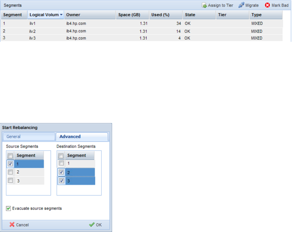Click the green checkmark OK icon
This screenshot has height=232, width=292.
92,225
